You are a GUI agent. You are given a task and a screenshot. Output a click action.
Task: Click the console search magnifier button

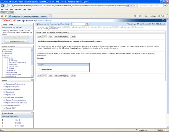click(87, 24)
